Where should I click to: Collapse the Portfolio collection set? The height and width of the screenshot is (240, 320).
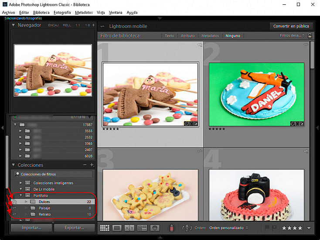20,195
